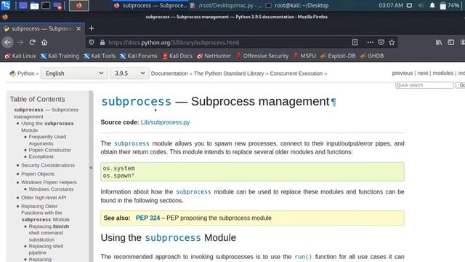Click the volume icon in system tray
This screenshot has width=465, height=262.
point(421,5)
